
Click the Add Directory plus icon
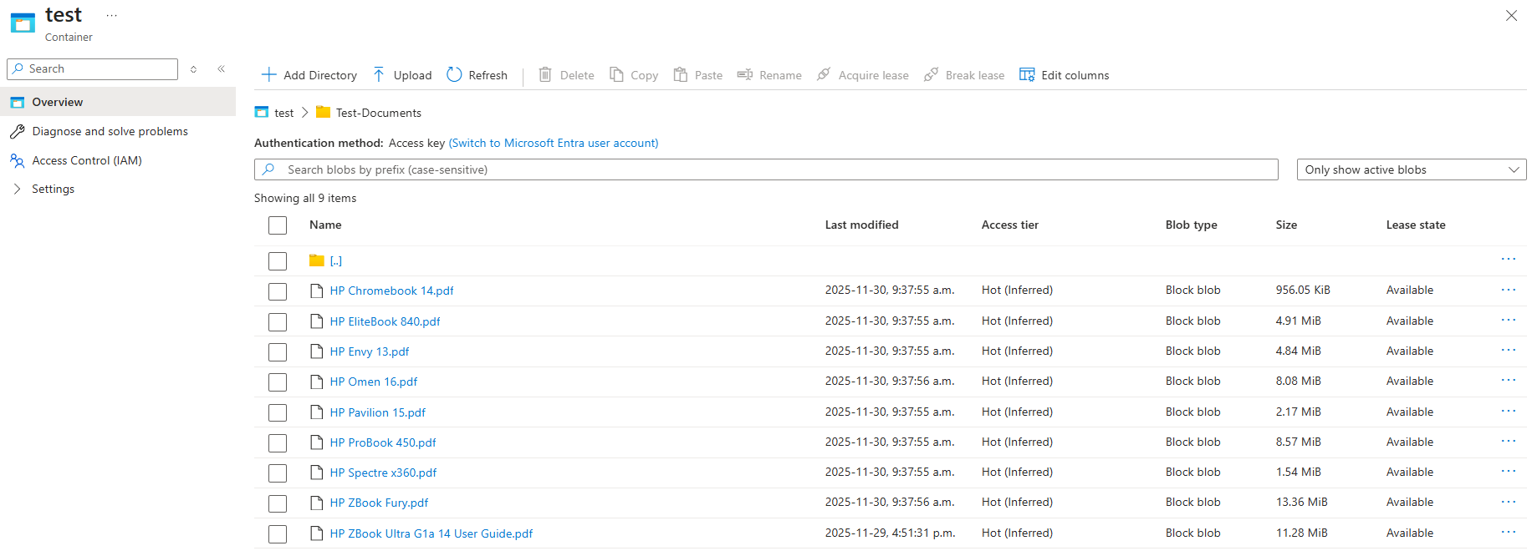[x=268, y=75]
